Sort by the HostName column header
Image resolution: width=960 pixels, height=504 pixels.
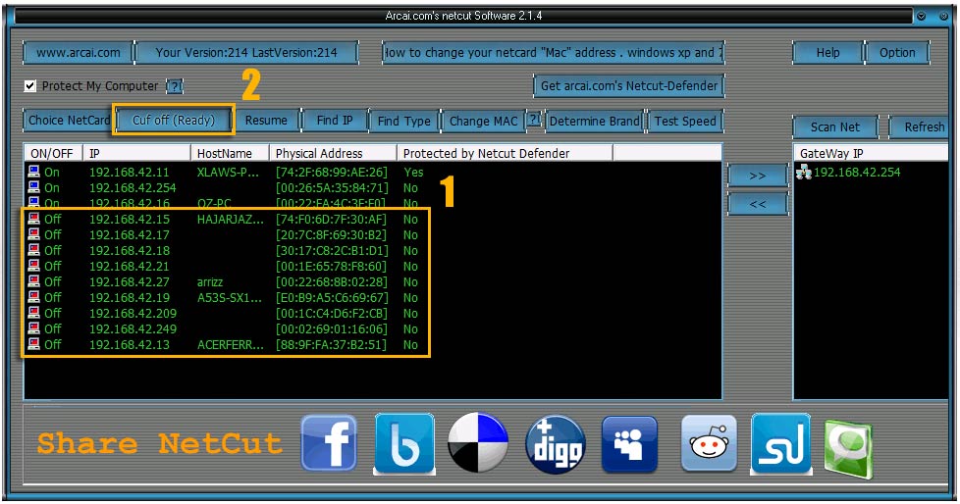tap(231, 154)
